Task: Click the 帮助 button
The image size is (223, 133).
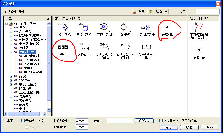Action: [210, 127]
